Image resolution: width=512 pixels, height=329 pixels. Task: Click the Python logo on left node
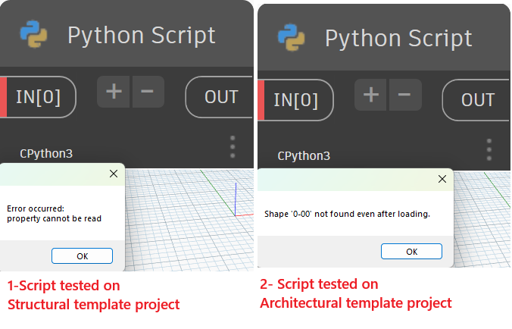pyautogui.click(x=33, y=34)
